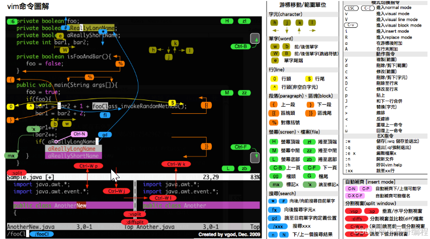Click the 'EX指令' section header
The width and height of the screenshot is (430, 239).
tap(385, 135)
